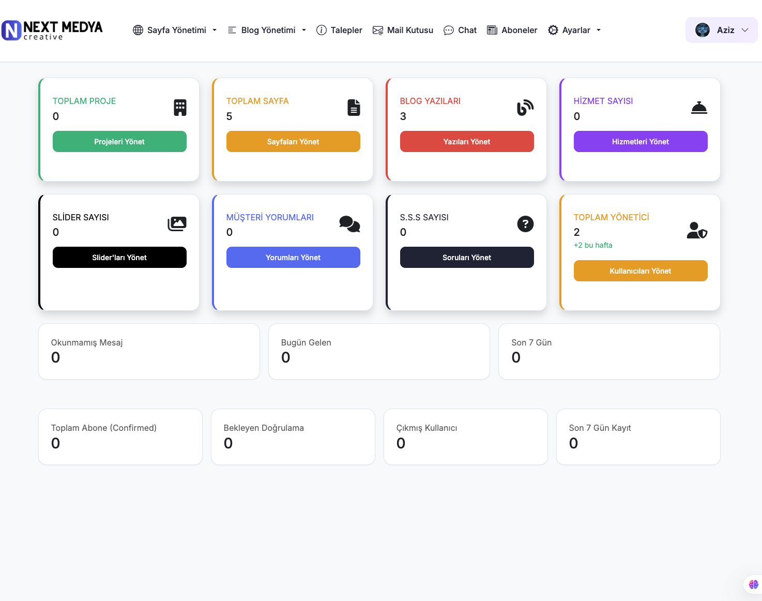Click the images icon in Slider Sayısı card
This screenshot has width=762, height=601.
(177, 224)
